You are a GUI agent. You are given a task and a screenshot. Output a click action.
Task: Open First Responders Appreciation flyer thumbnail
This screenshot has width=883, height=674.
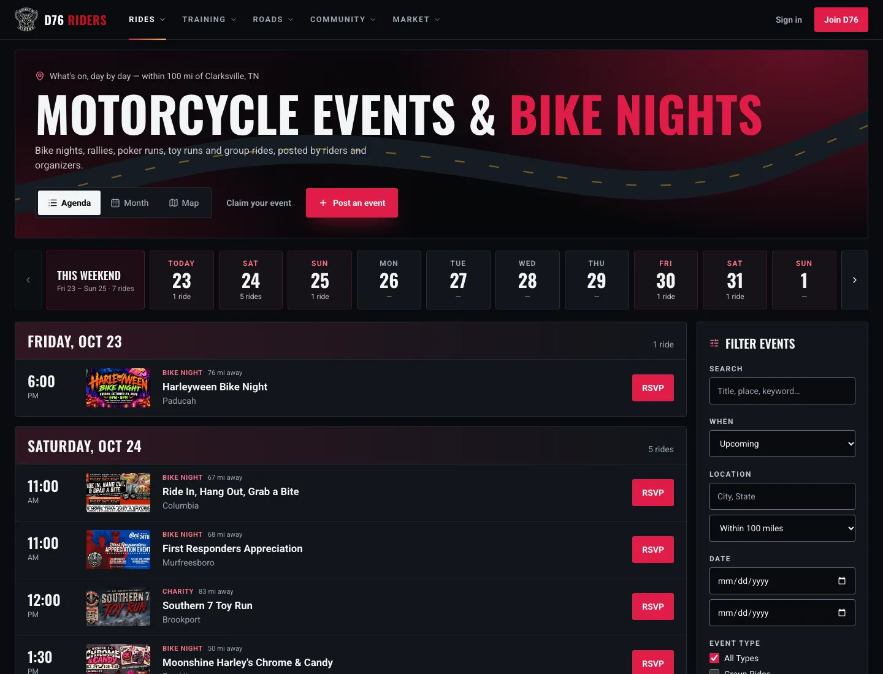pos(118,550)
